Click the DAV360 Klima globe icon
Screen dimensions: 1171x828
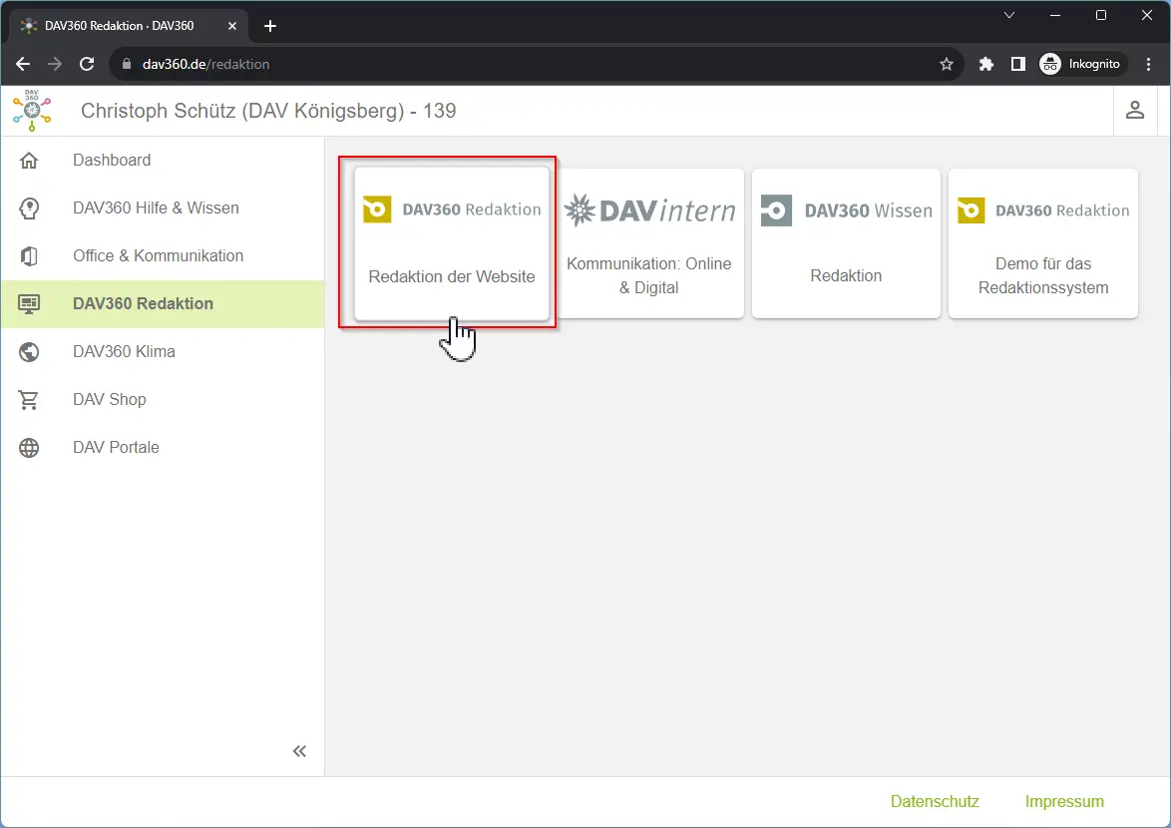(29, 352)
